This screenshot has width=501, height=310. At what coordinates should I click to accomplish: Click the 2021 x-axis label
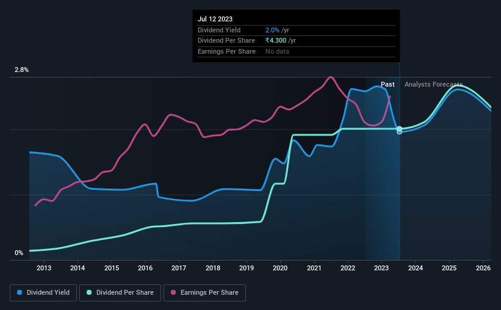tap(314, 268)
